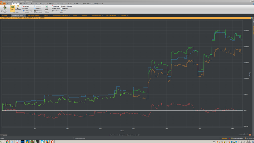
Task: Switch to the Sessions report tab
Action: coord(85,15)
